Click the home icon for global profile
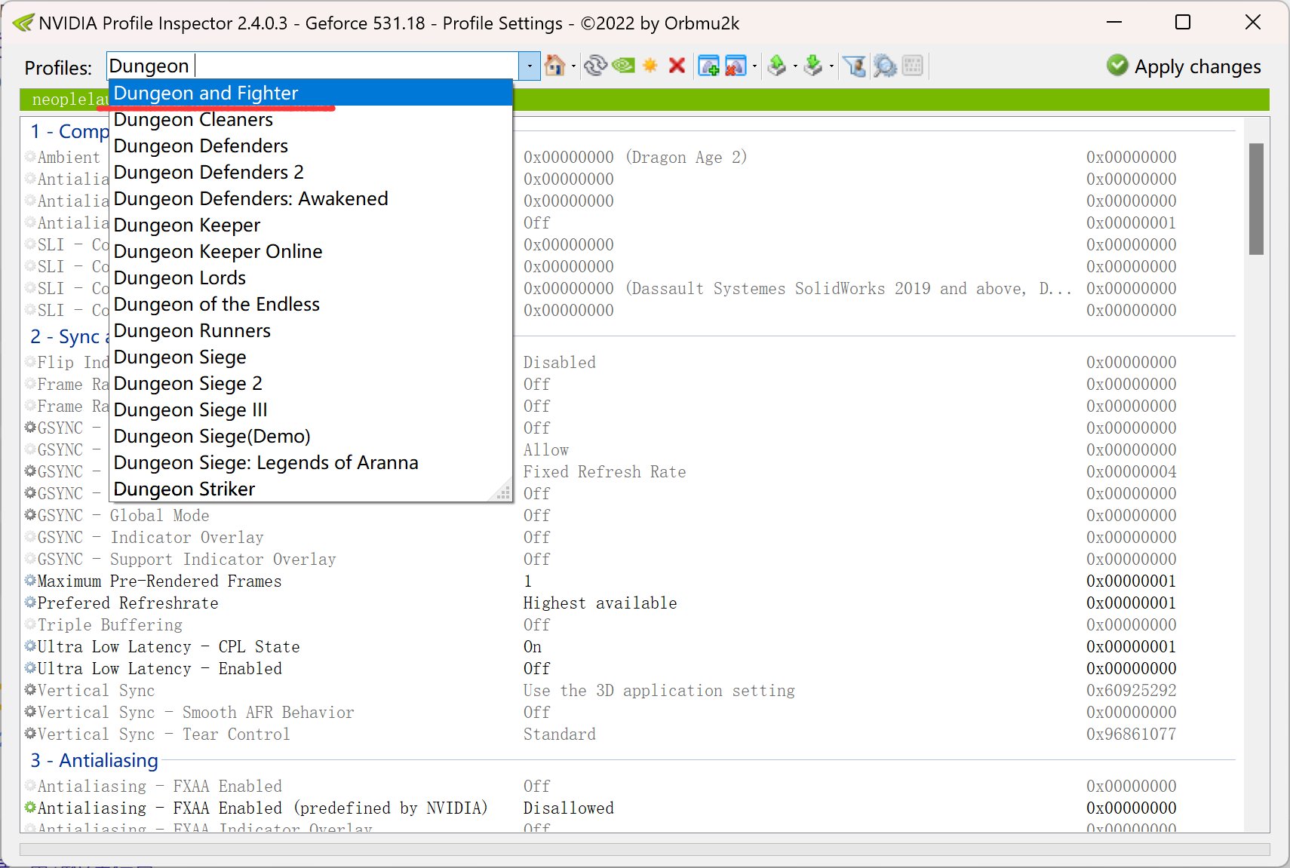Image resolution: width=1290 pixels, height=868 pixels. tap(554, 66)
